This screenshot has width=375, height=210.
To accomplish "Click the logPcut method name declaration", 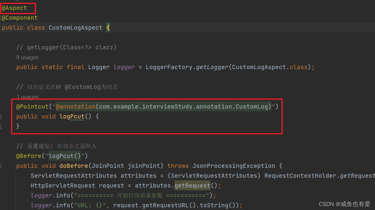I will point(72,116).
